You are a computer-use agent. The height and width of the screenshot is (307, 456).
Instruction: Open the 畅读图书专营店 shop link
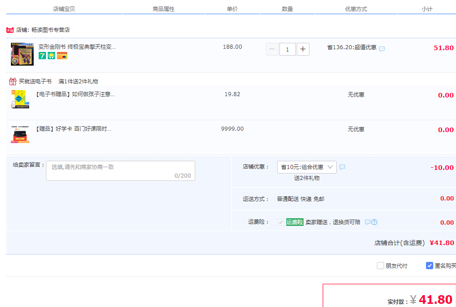51,30
